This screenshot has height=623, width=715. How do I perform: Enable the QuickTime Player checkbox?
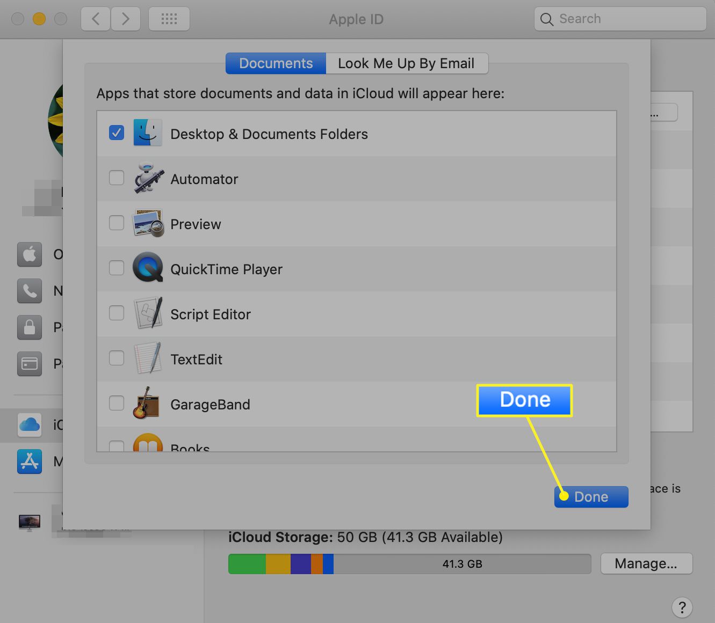pyautogui.click(x=117, y=268)
